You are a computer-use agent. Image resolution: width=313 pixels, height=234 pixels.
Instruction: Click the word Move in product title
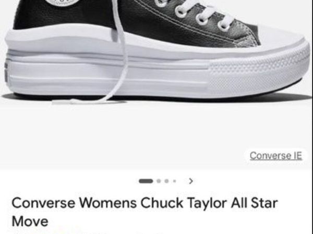(30, 221)
